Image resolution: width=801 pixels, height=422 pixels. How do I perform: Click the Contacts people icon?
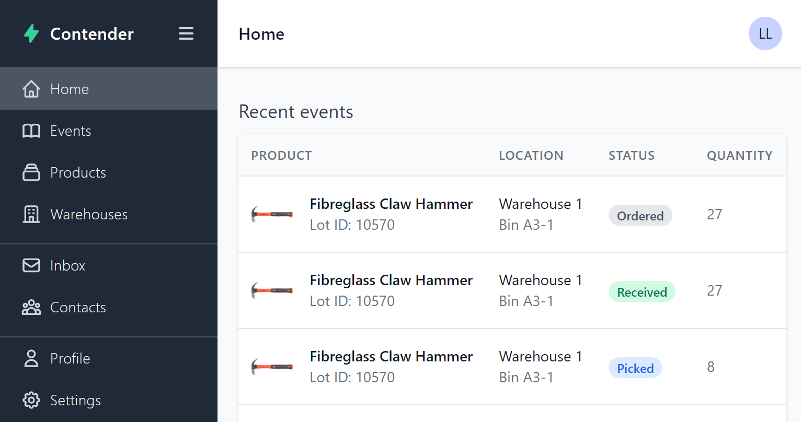point(31,307)
